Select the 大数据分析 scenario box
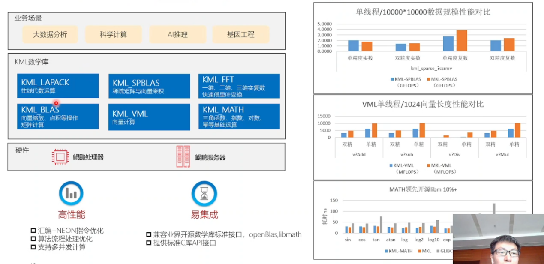This screenshot has height=264, width=544. coord(50,34)
